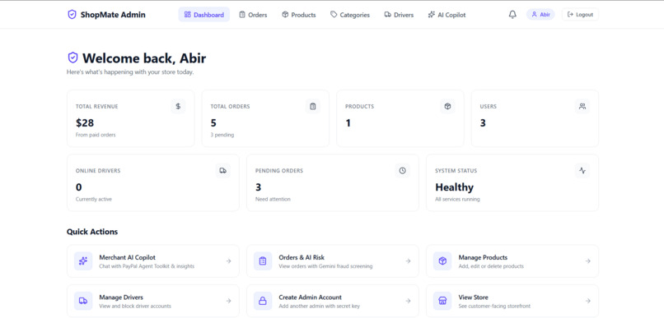Click the storefront icon of View Store
Viewport: 664px width, 318px height.
(x=442, y=301)
